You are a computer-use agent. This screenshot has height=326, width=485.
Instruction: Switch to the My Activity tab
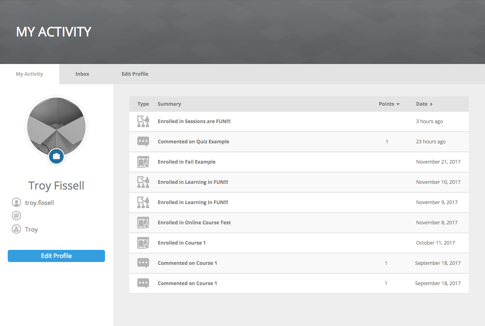(29, 74)
